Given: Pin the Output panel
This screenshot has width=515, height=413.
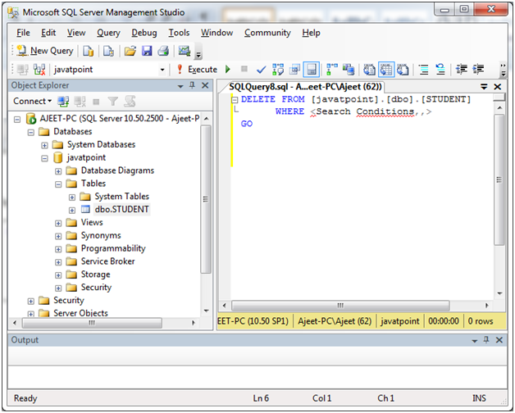Looking at the screenshot, I should coord(486,340).
